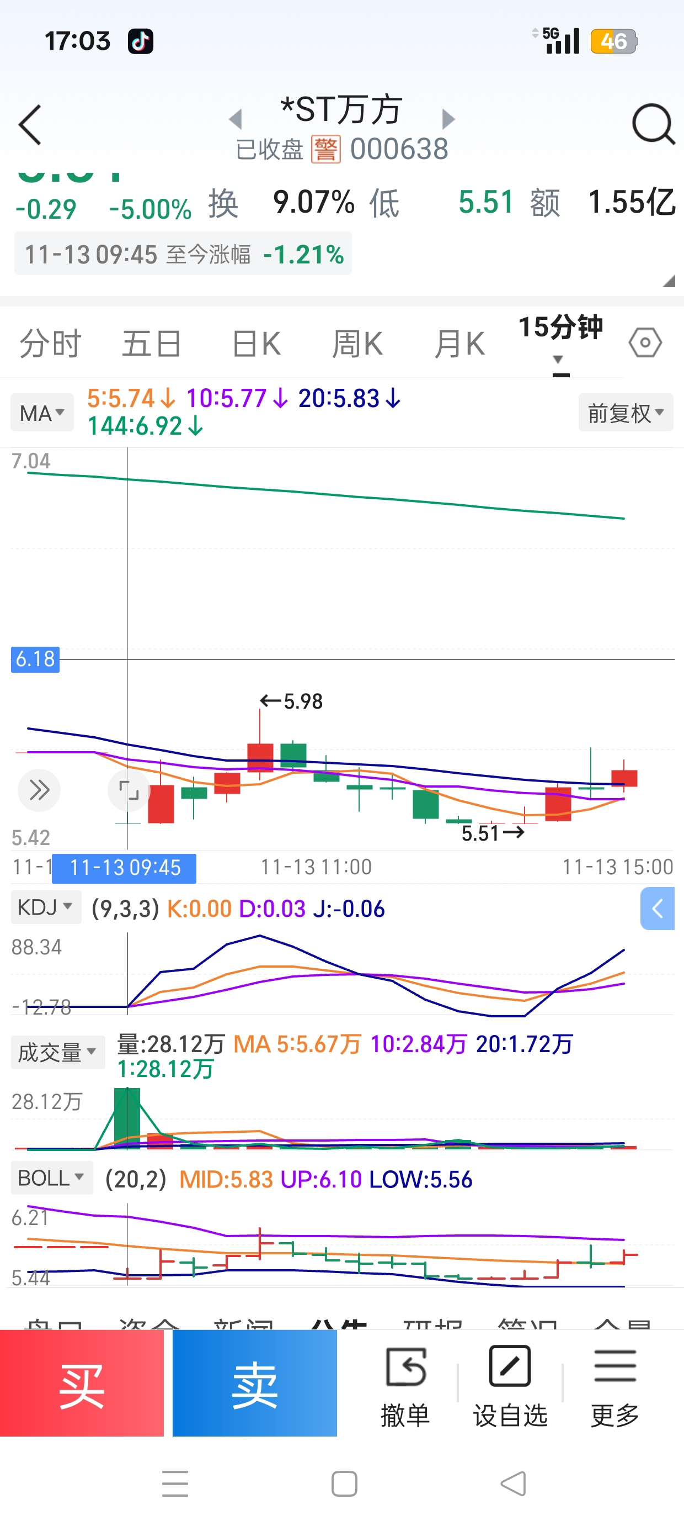Switch to 分时 tab

[x=50, y=344]
